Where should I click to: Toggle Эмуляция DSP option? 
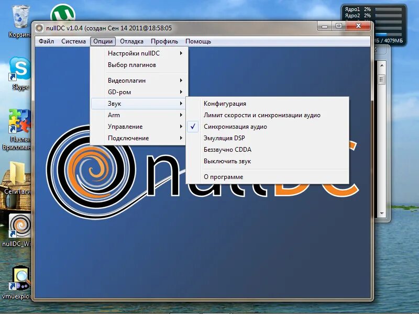(x=268, y=138)
